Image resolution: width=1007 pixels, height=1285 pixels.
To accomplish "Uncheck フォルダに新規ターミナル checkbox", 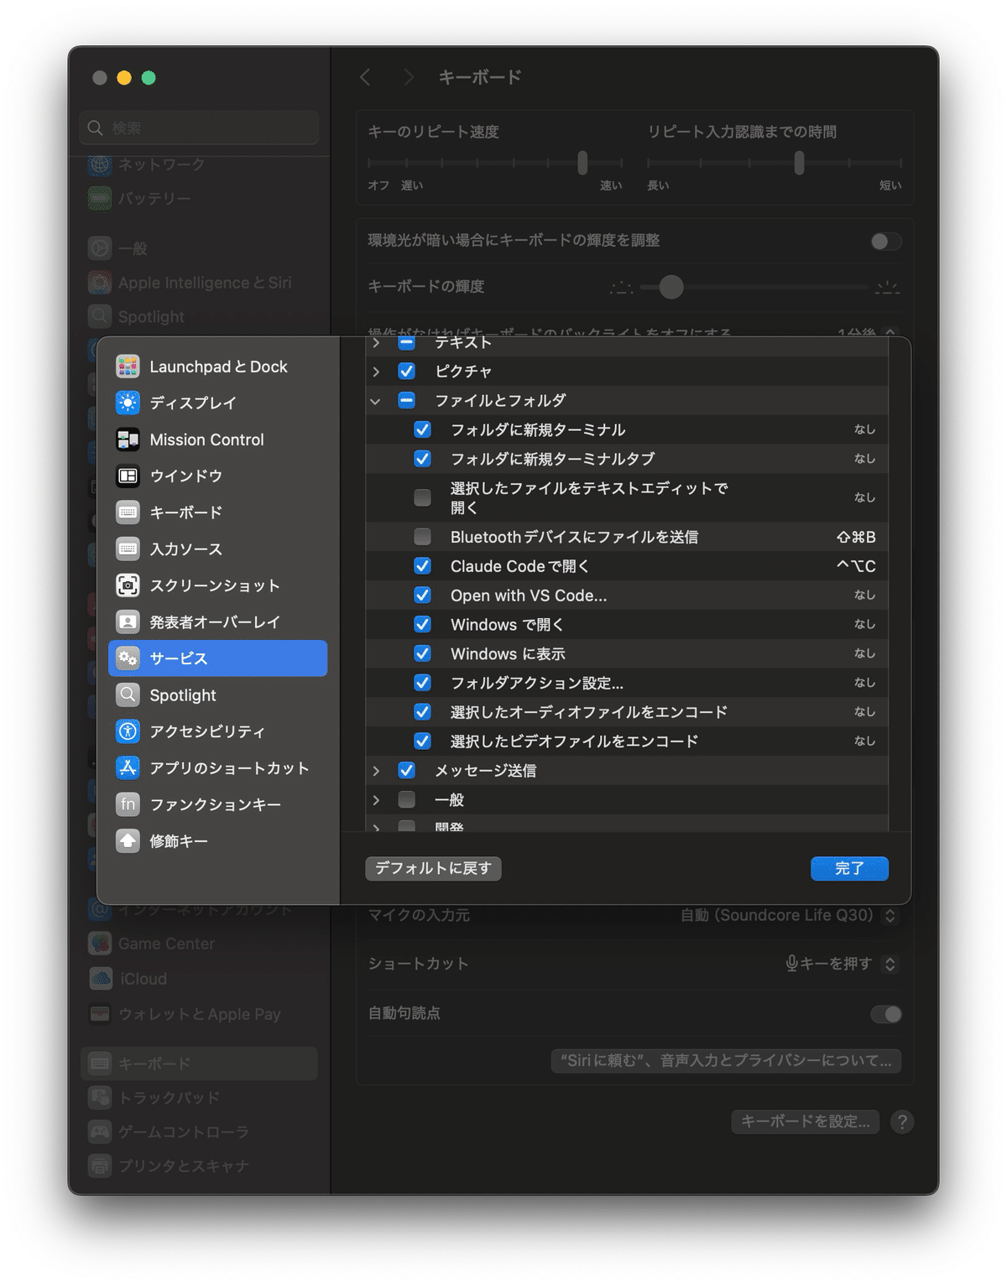I will (423, 430).
